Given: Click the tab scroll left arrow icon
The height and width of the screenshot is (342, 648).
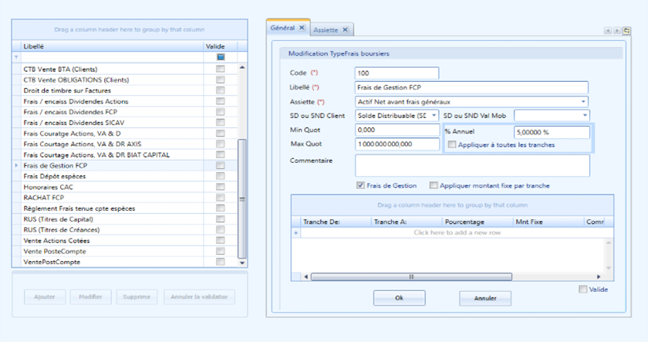Looking at the screenshot, I should pyautogui.click(x=608, y=31).
